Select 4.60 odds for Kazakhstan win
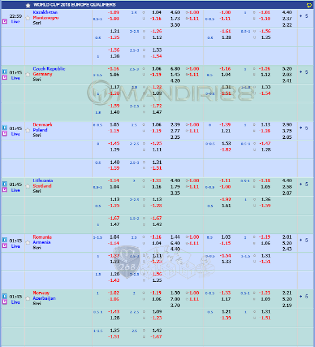Screen dimensions: 315x347 175,12
